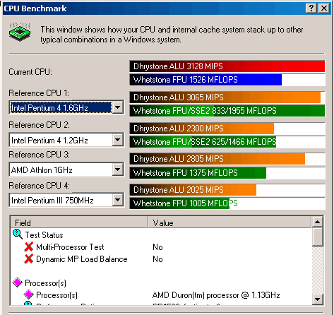Image resolution: width=334 pixels, height=315 pixels.
Task: Click red X icon beside Multi-Processor Test
Action: click(29, 246)
